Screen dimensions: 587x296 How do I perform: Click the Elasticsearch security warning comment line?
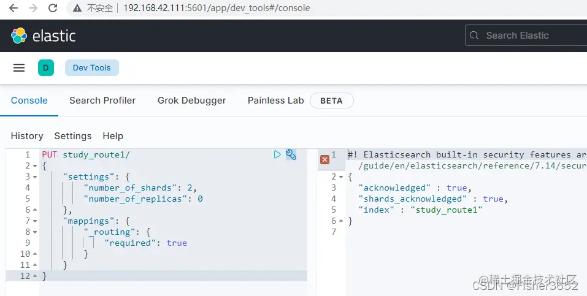(467, 154)
